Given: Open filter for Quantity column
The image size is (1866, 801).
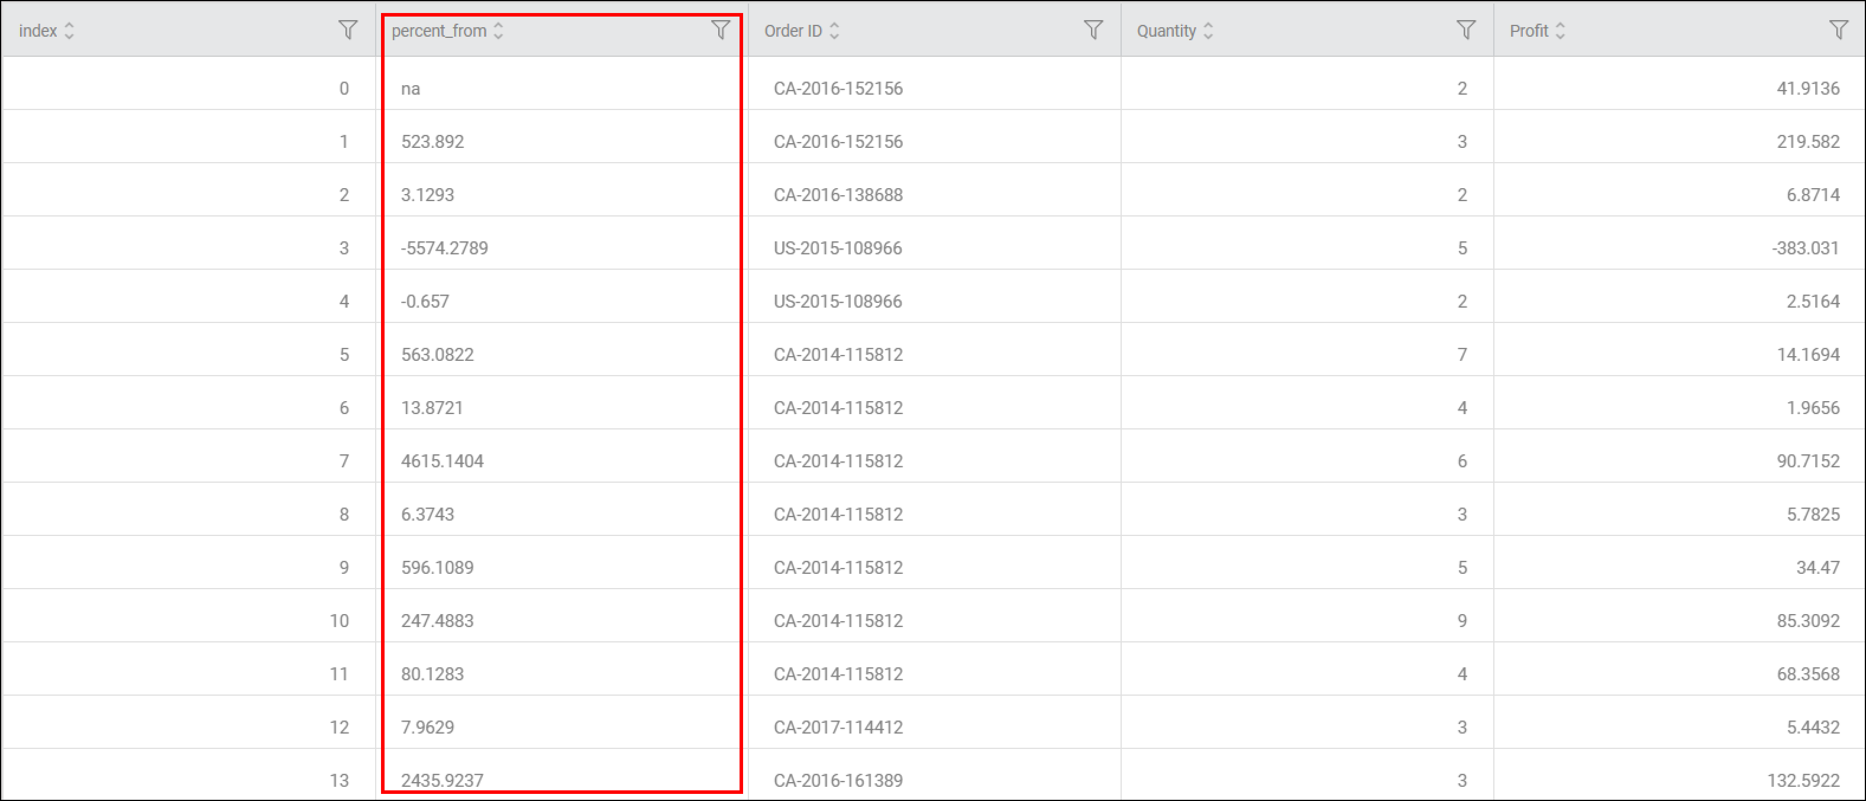Looking at the screenshot, I should 1465,30.
